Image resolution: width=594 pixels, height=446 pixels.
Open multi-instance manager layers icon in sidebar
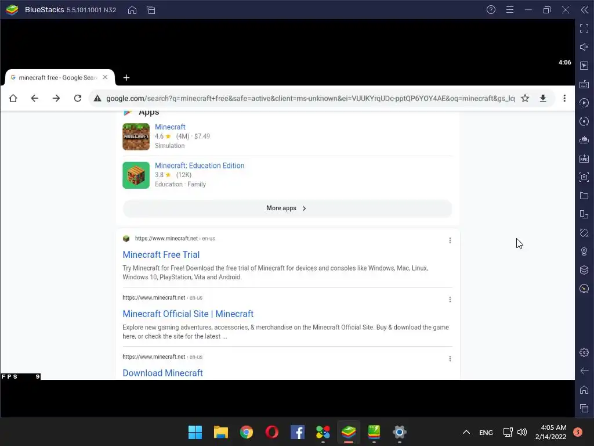(584, 270)
